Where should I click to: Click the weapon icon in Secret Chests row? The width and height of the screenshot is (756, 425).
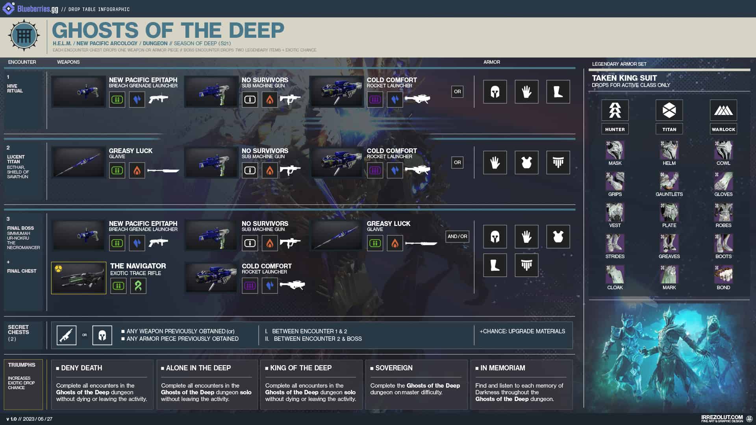coord(67,335)
